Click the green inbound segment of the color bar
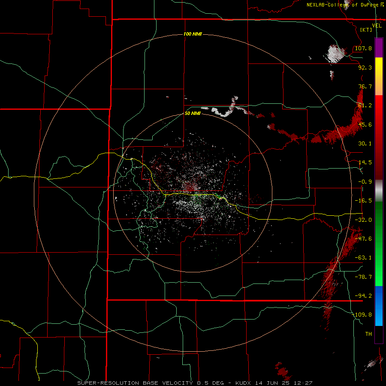 pyautogui.click(x=379, y=244)
